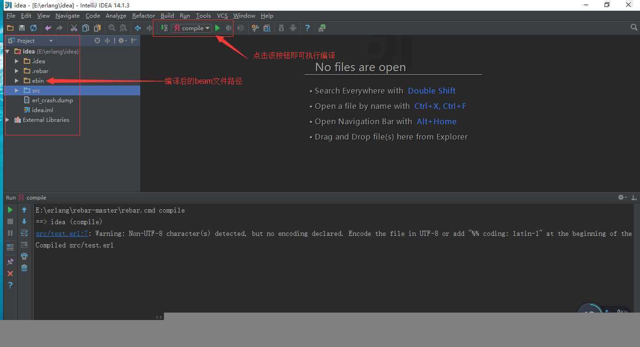Click the Copy icon in the toolbar

coord(86,28)
